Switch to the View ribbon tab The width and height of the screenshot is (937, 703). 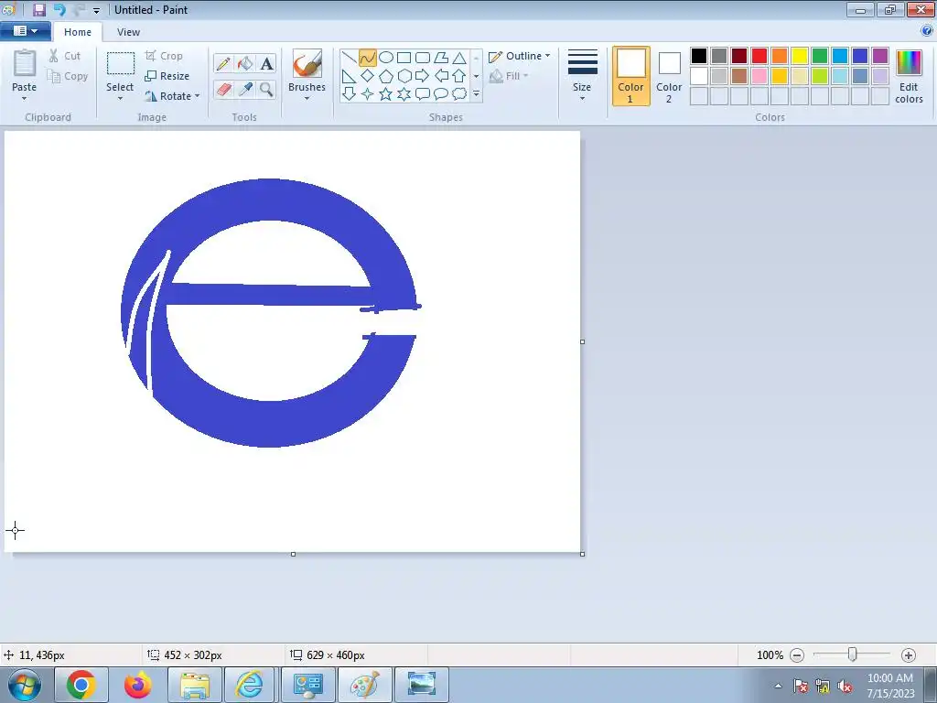click(128, 32)
